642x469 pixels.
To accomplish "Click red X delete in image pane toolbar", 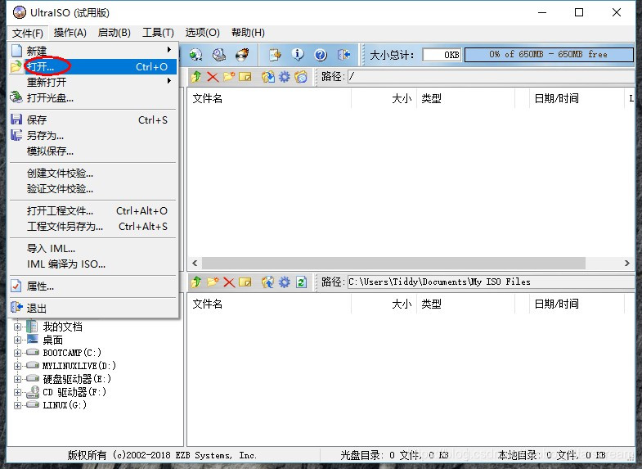I will coord(213,77).
